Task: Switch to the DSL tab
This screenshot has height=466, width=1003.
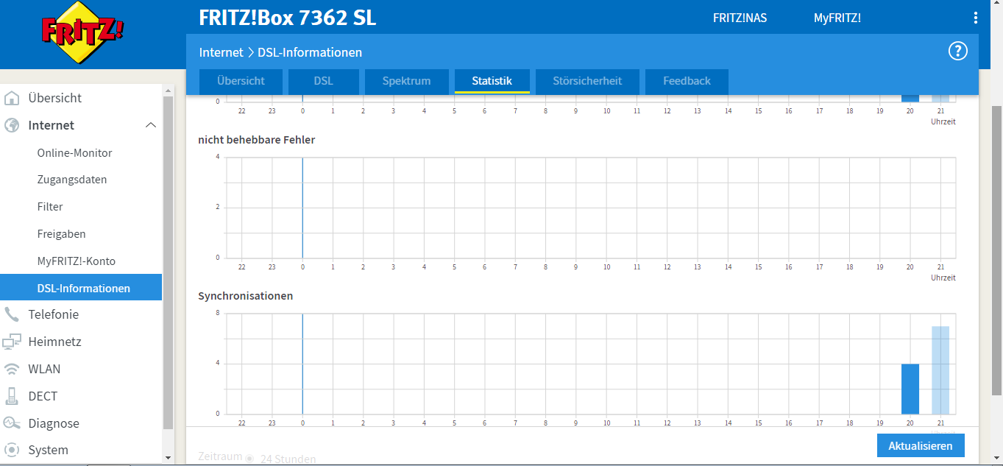Action: [324, 81]
